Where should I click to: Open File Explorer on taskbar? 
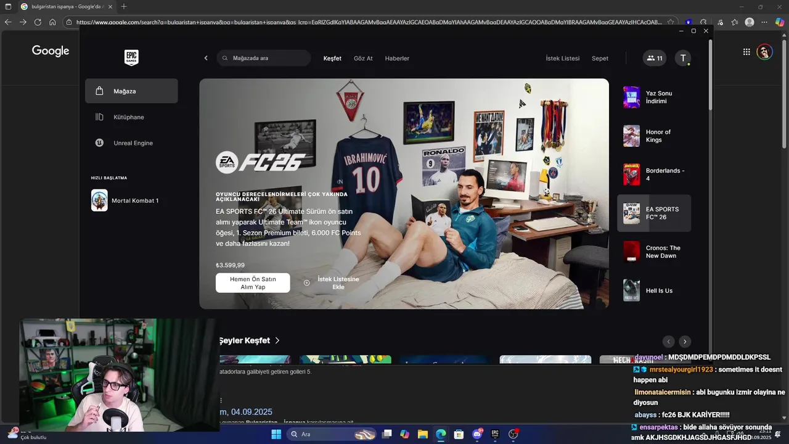coord(423,435)
